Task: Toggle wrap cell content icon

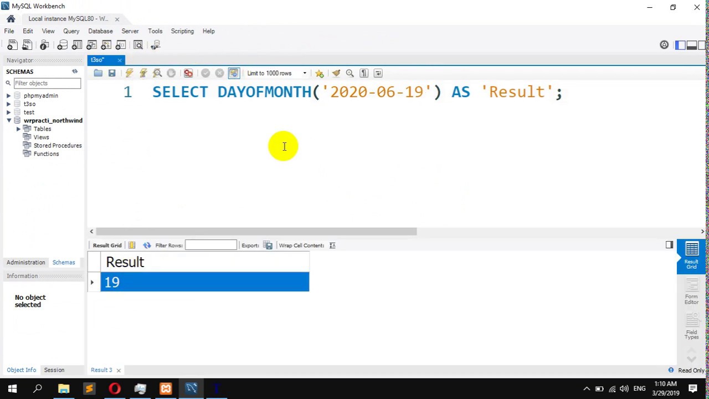Action: coord(332,245)
